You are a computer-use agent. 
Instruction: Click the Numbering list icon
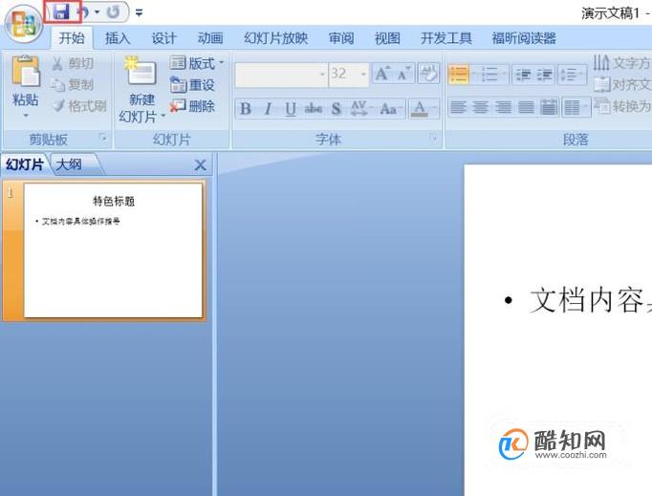click(x=489, y=75)
